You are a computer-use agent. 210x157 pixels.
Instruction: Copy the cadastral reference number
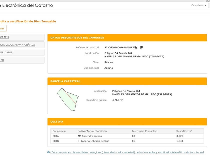(x=136, y=47)
